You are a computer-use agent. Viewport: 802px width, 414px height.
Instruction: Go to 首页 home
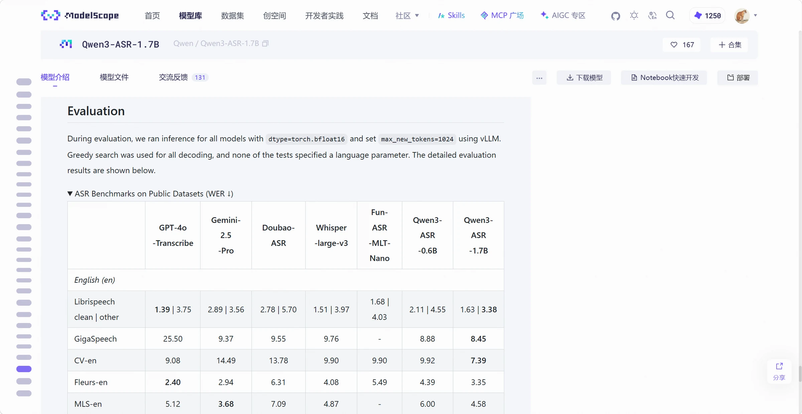(152, 16)
